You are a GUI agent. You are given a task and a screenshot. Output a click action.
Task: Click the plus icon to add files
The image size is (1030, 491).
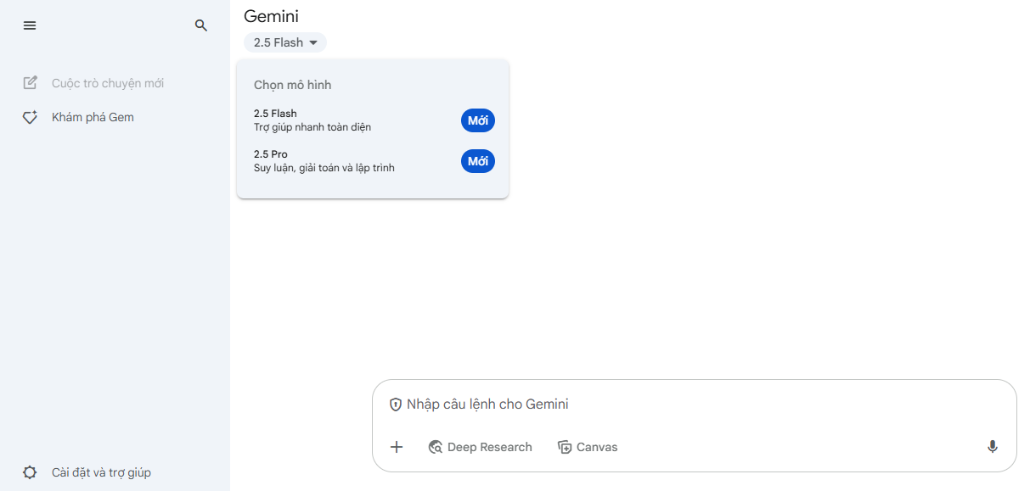(x=397, y=447)
